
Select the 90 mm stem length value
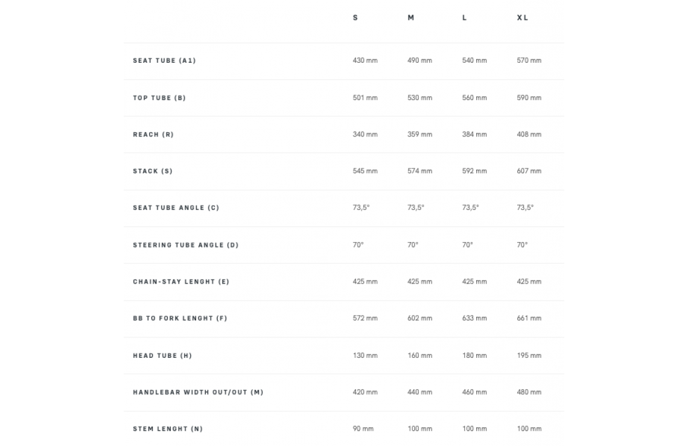(x=363, y=429)
